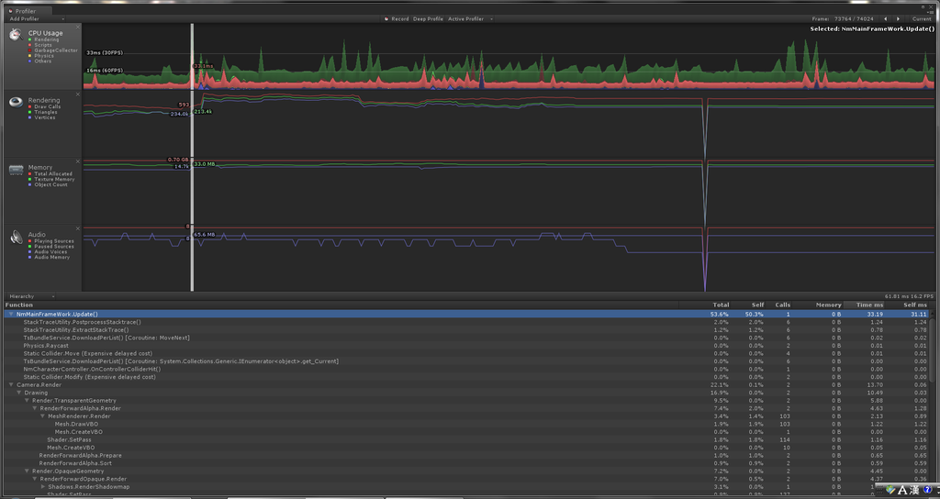Collapse Render.OpaqueGeometry row
Screen dimensions: 940x499
[27, 471]
